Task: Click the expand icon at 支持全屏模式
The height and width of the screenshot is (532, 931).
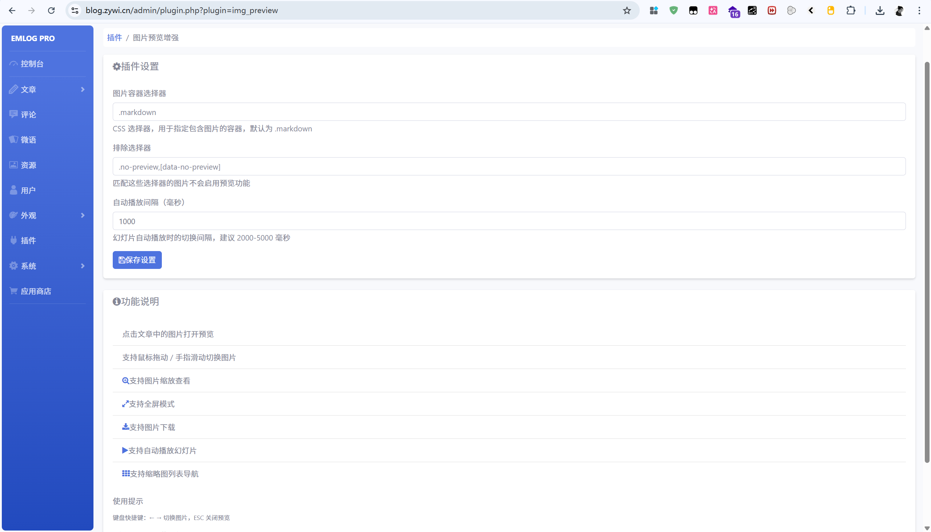Action: tap(125, 404)
